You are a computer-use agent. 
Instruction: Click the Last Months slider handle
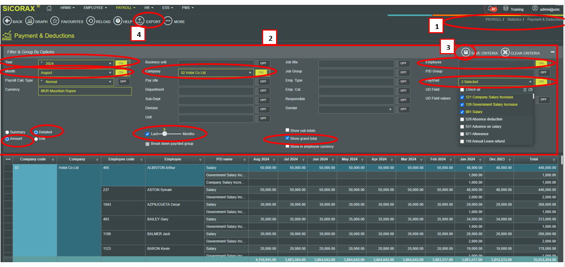[165, 133]
